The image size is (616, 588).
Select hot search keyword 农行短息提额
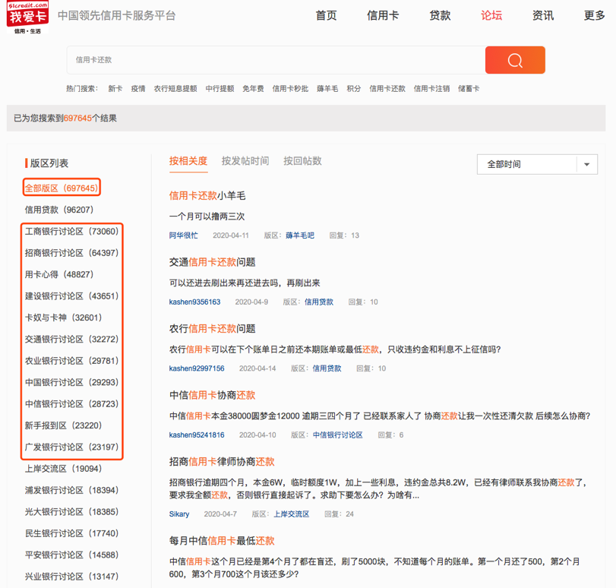pos(175,89)
